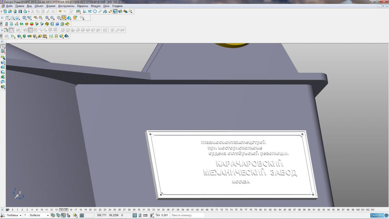Click the tolerance value field 0,001
This screenshot has width=389, height=219.
click(x=165, y=215)
